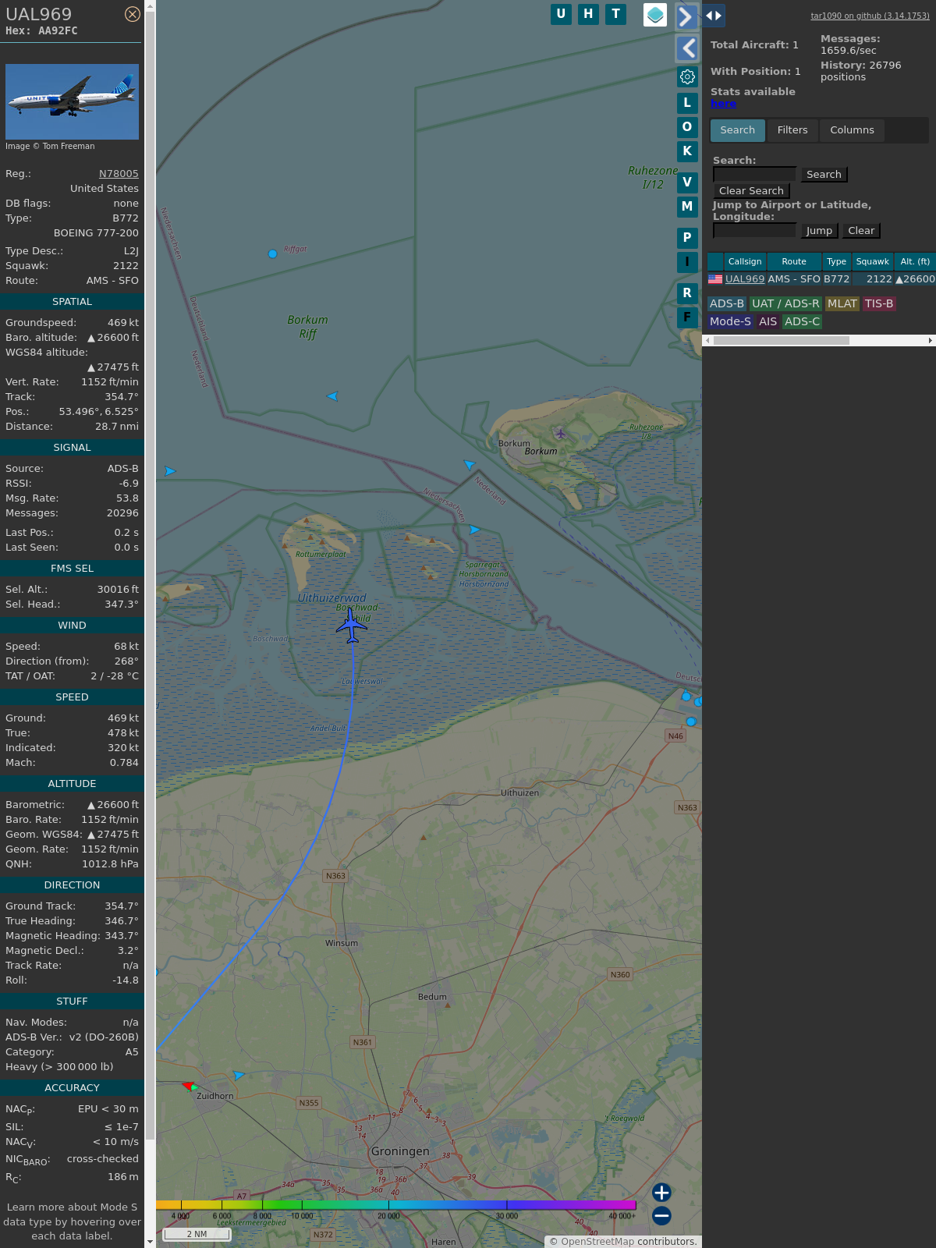The image size is (936, 1248).
Task: Toggle the V map button
Action: (687, 183)
